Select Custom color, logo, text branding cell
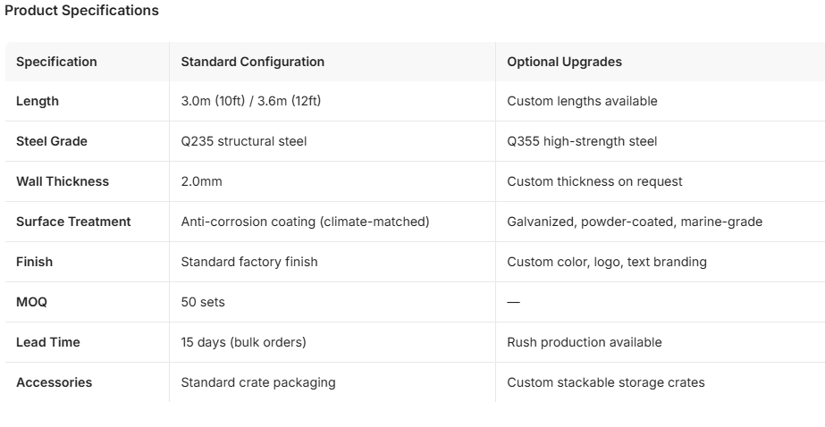This screenshot has width=825, height=427. (607, 262)
